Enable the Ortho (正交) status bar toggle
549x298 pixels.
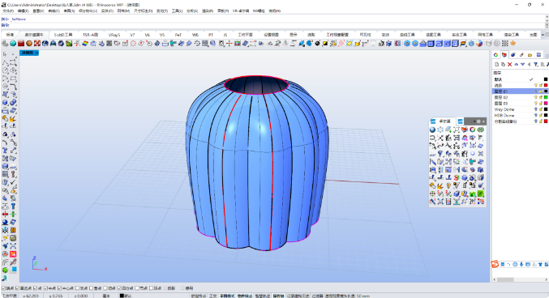(213, 296)
